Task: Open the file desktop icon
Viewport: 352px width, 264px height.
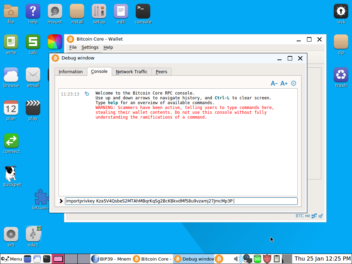Action: pos(11,14)
